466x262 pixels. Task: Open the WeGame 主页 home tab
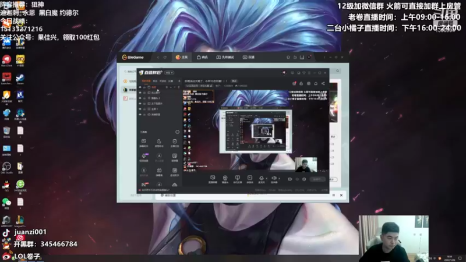click(x=182, y=57)
